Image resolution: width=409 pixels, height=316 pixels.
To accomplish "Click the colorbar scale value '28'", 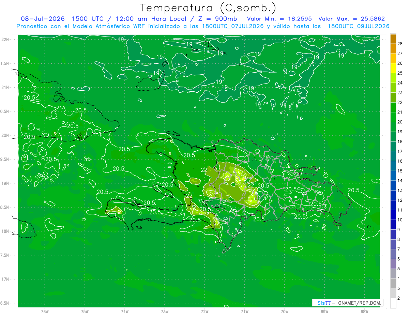I will (x=400, y=44).
